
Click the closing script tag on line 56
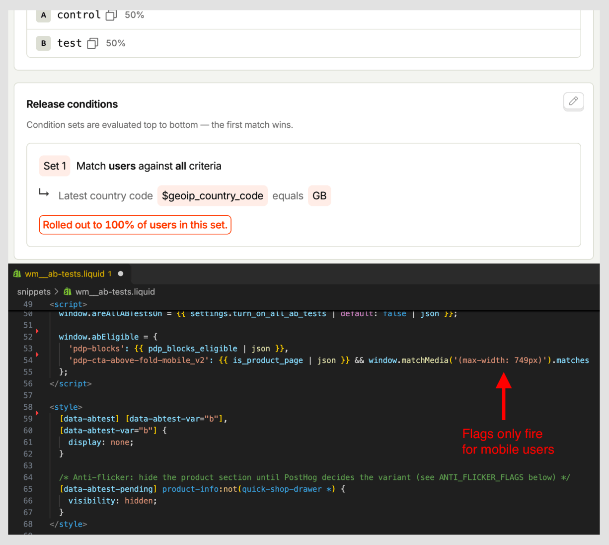(71, 384)
